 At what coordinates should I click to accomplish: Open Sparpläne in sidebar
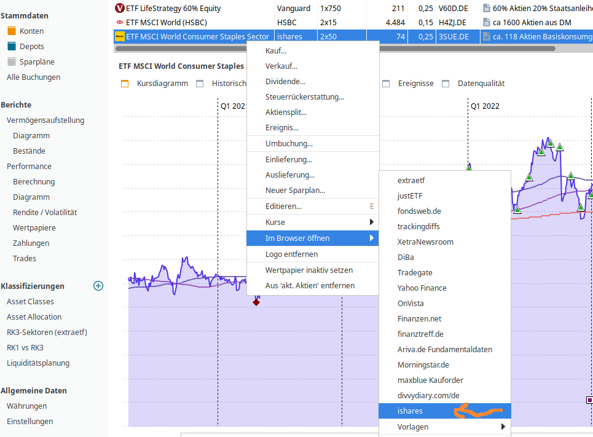click(x=37, y=61)
